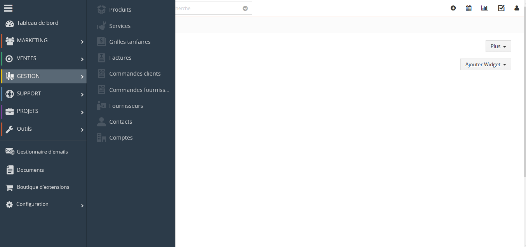Click inside the search field
526x247 pixels.
pos(210,8)
